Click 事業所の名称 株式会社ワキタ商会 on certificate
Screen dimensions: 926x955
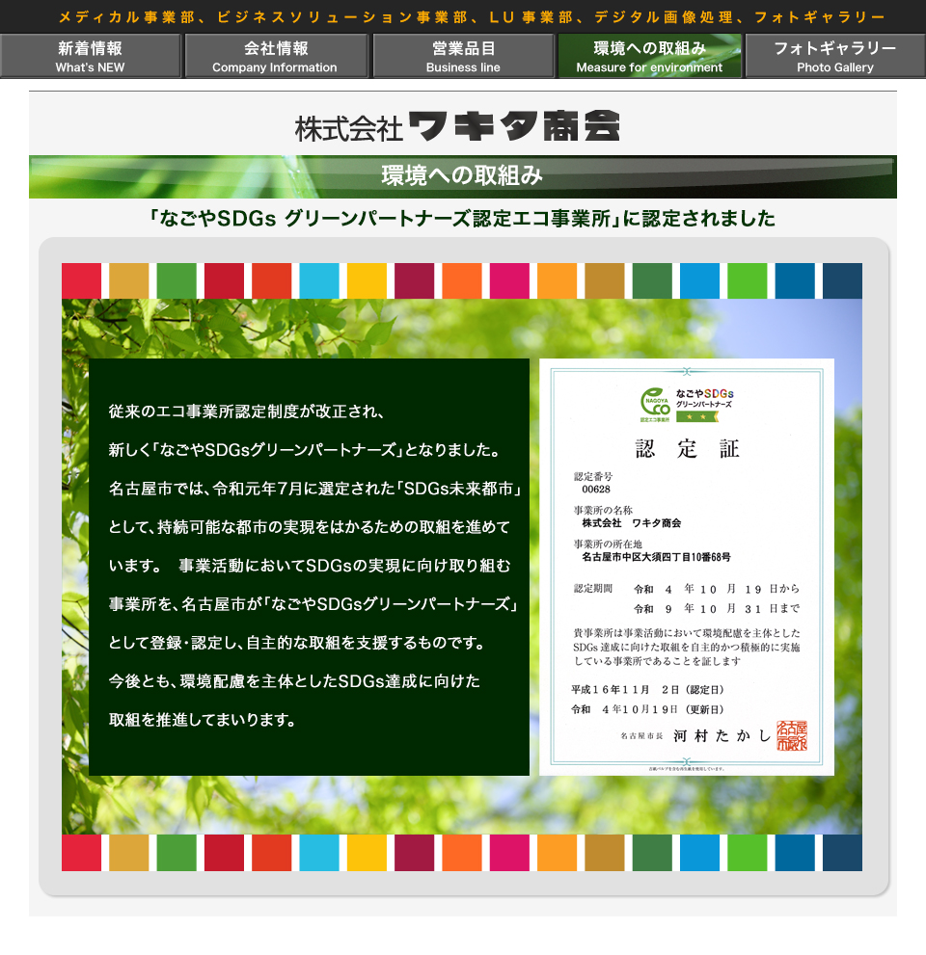pos(627,517)
